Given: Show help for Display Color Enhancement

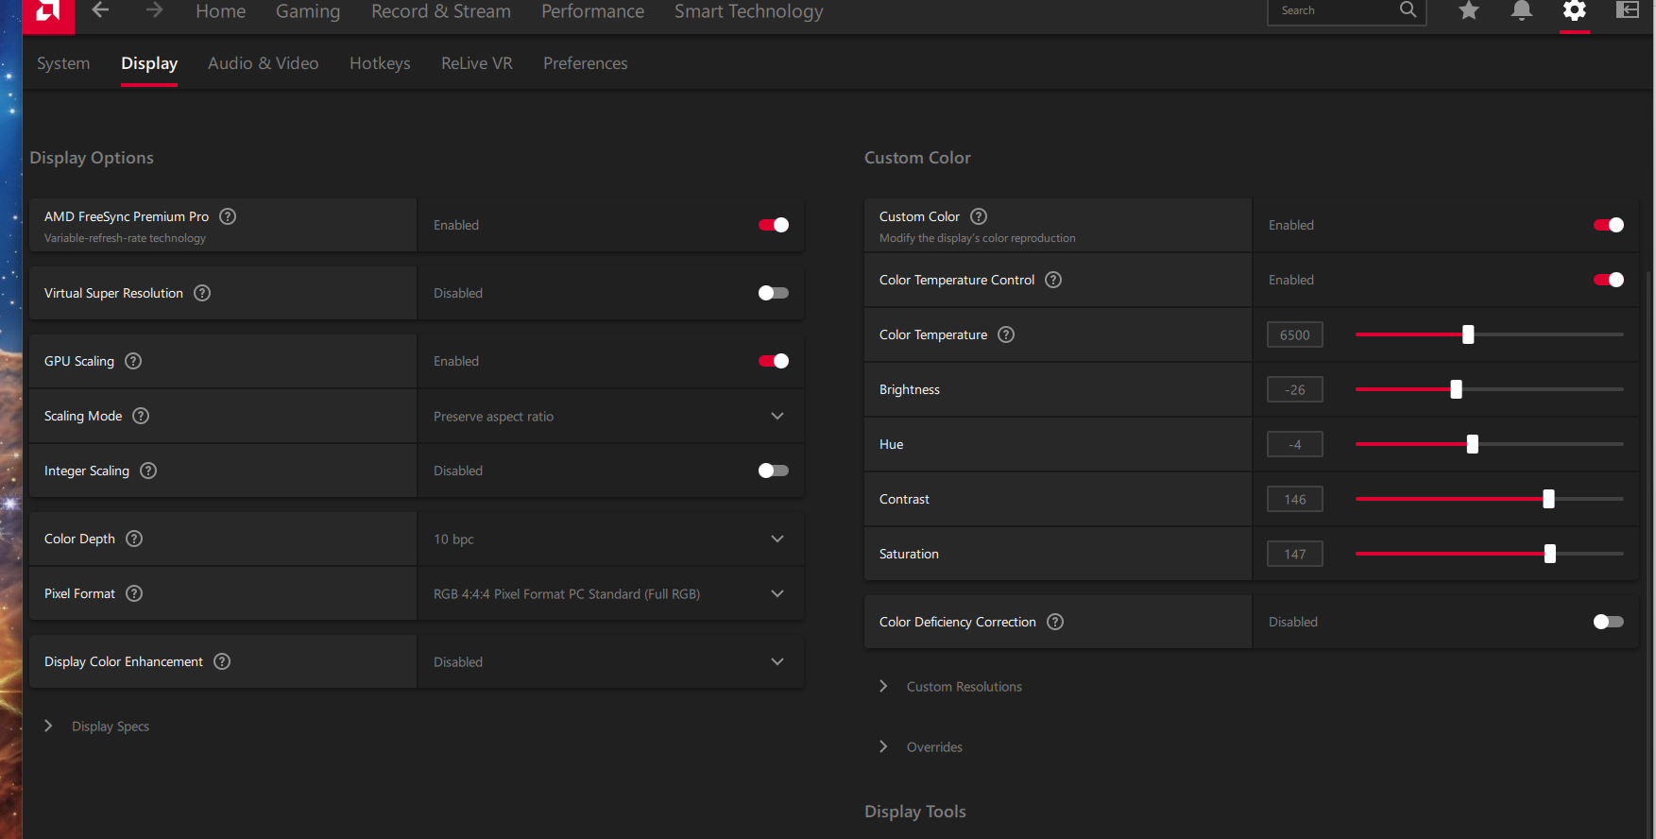Looking at the screenshot, I should (222, 661).
